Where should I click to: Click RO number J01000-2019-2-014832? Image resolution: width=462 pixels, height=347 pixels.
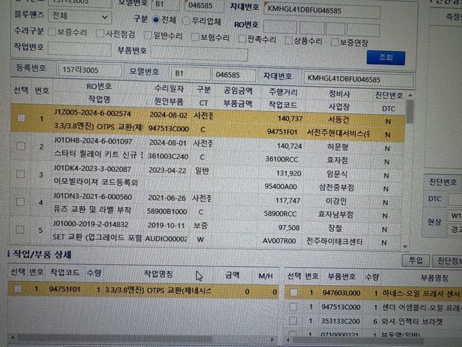coord(90,224)
